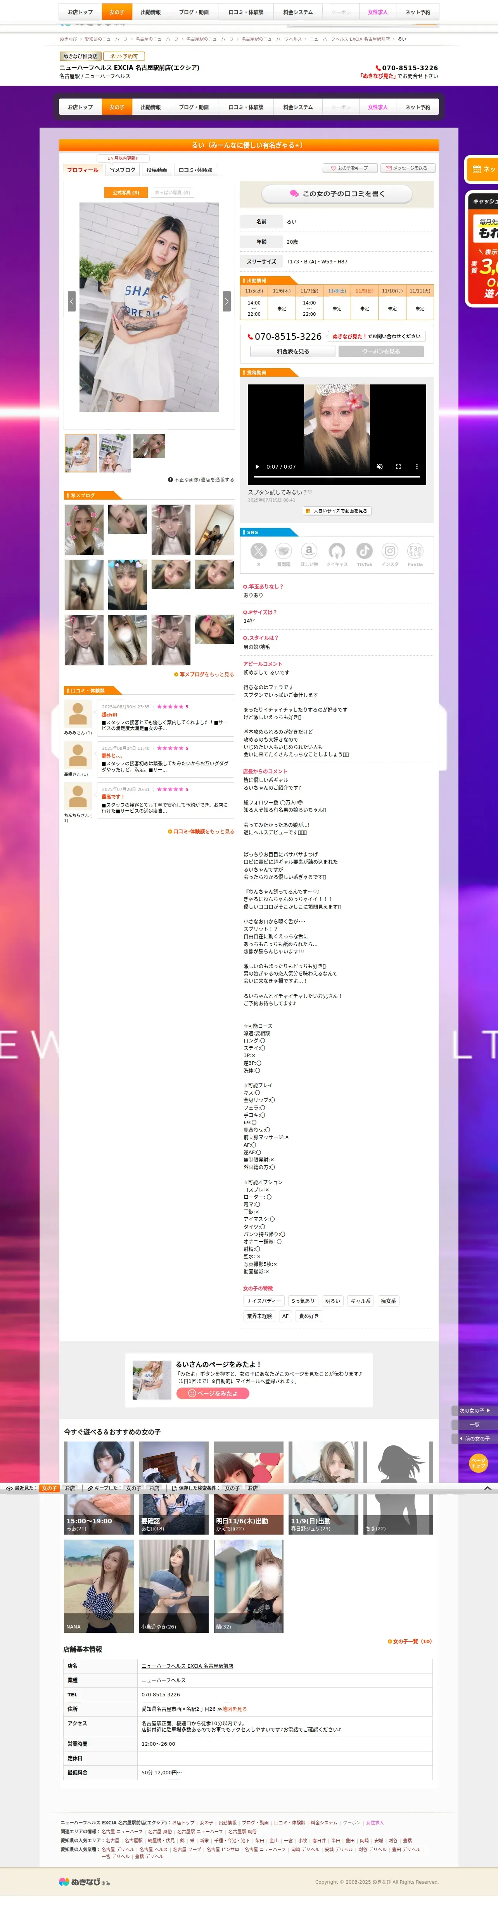Unmute the video sound icon
Viewport: 498px width, 1907px height.
[380, 466]
